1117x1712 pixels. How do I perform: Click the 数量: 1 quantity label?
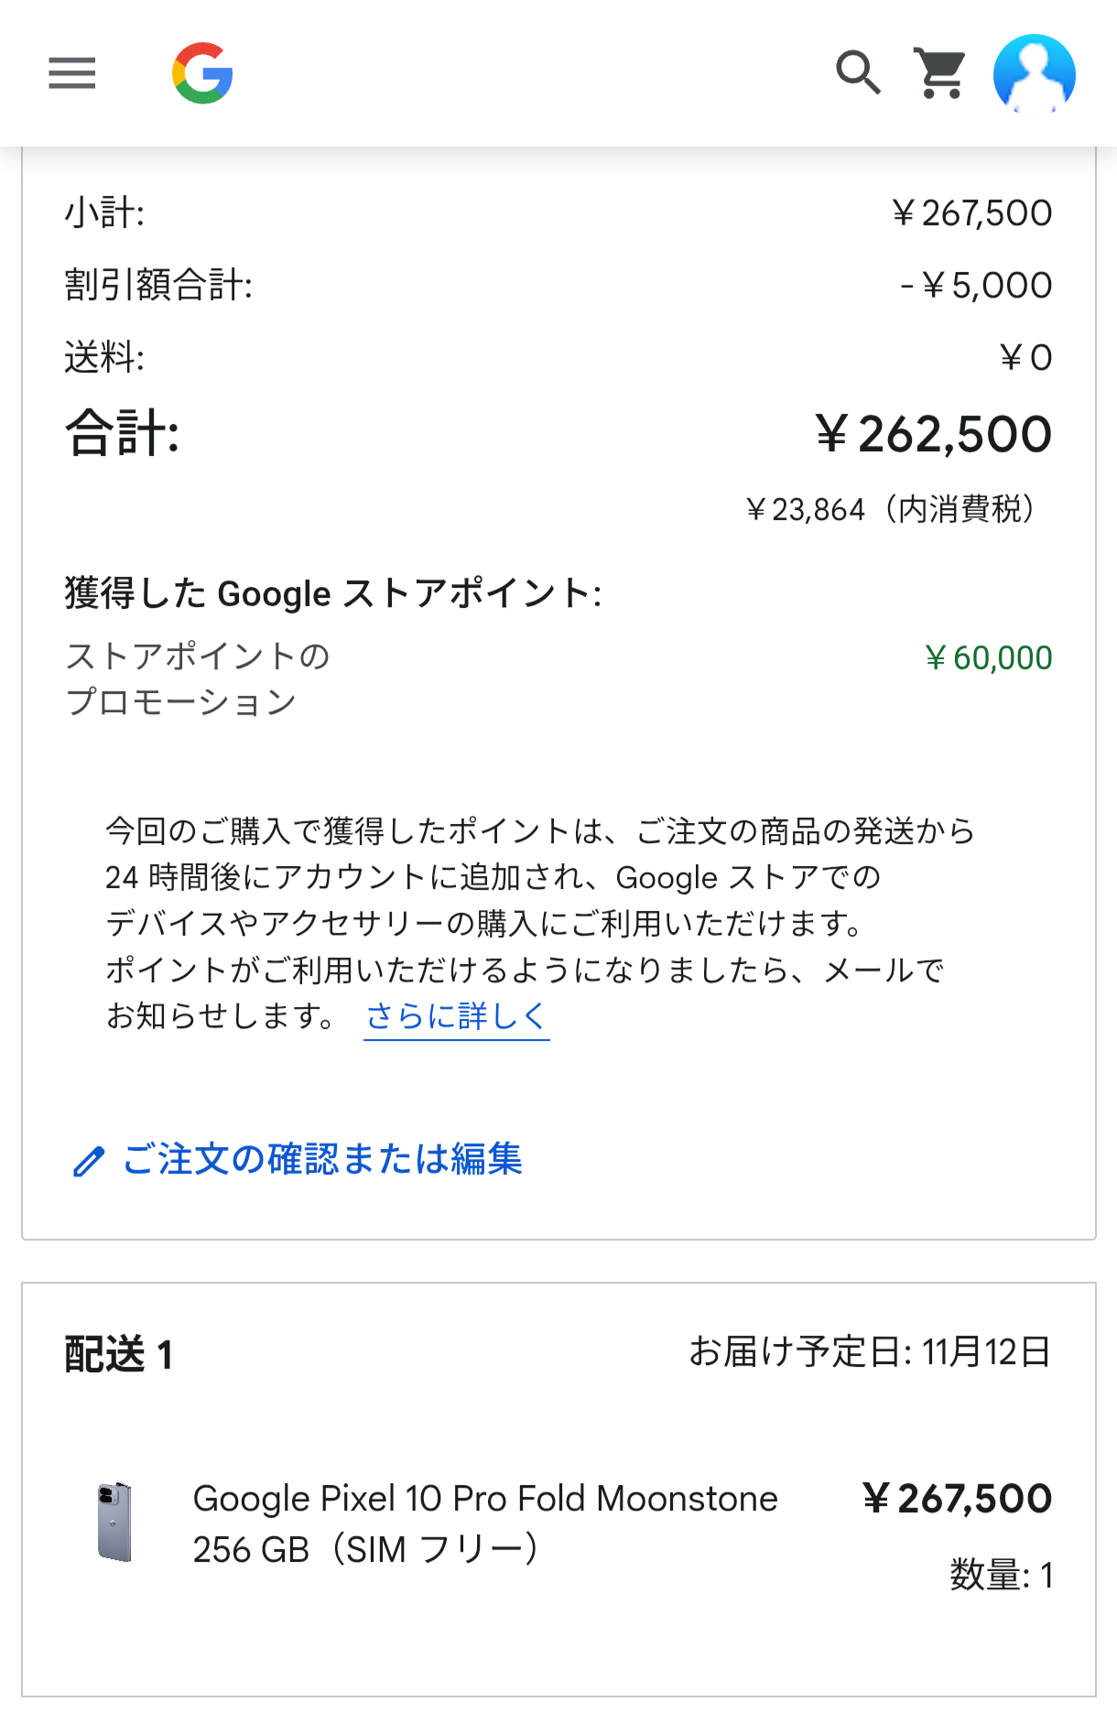(1001, 1576)
